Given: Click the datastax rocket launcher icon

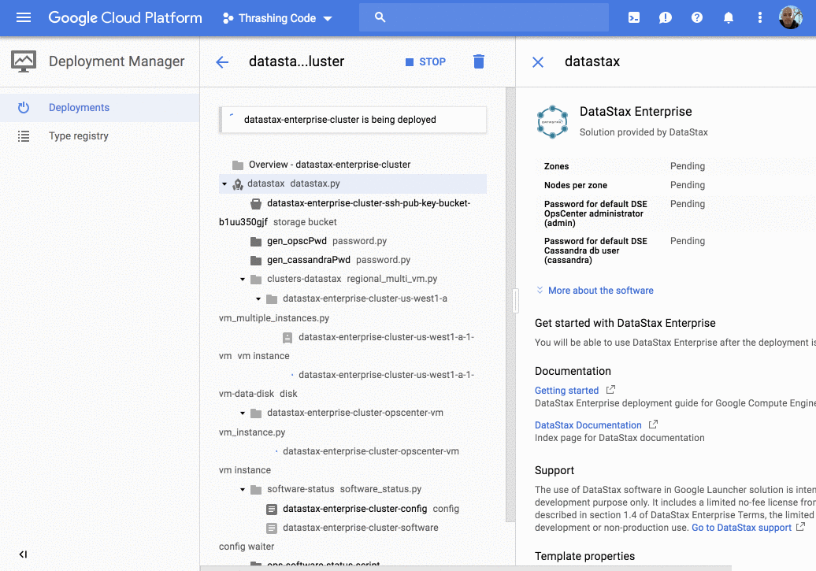Looking at the screenshot, I should (238, 184).
